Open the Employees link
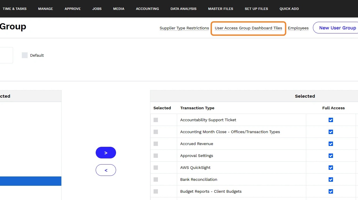The height and width of the screenshot is (200, 358). pyautogui.click(x=298, y=28)
